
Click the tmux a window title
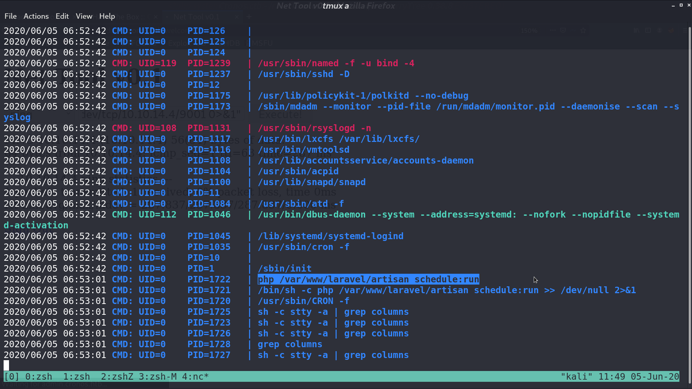pyautogui.click(x=336, y=6)
